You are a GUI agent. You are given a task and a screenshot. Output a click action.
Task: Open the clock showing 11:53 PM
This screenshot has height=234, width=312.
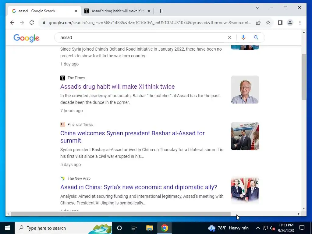[x=286, y=228]
